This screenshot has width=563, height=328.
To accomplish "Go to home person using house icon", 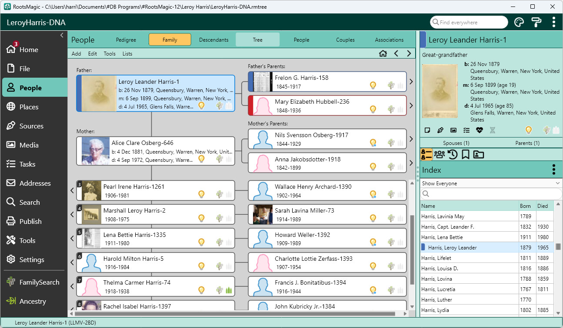I will 383,54.
